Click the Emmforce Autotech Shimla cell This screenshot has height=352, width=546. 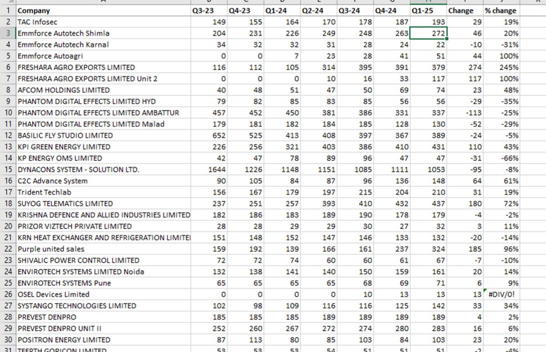click(103, 33)
